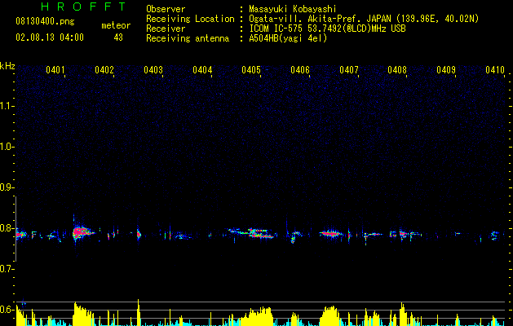
Task: Click the Receiver field label
Action: pyautogui.click(x=166, y=29)
